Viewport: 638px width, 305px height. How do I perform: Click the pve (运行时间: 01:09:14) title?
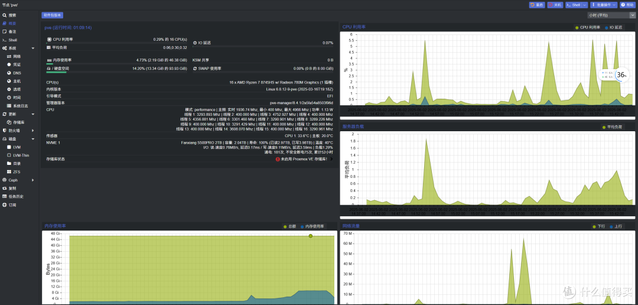[68, 28]
